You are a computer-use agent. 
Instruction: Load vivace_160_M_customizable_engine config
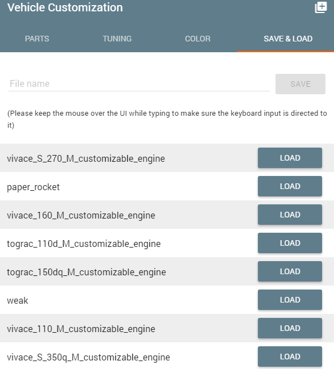pyautogui.click(x=290, y=215)
